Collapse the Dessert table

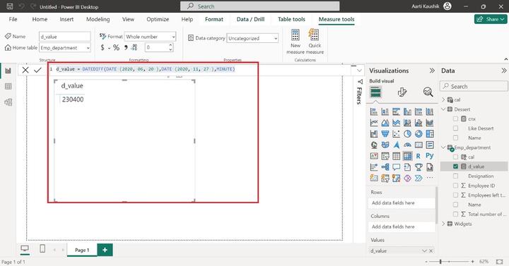[x=443, y=109]
